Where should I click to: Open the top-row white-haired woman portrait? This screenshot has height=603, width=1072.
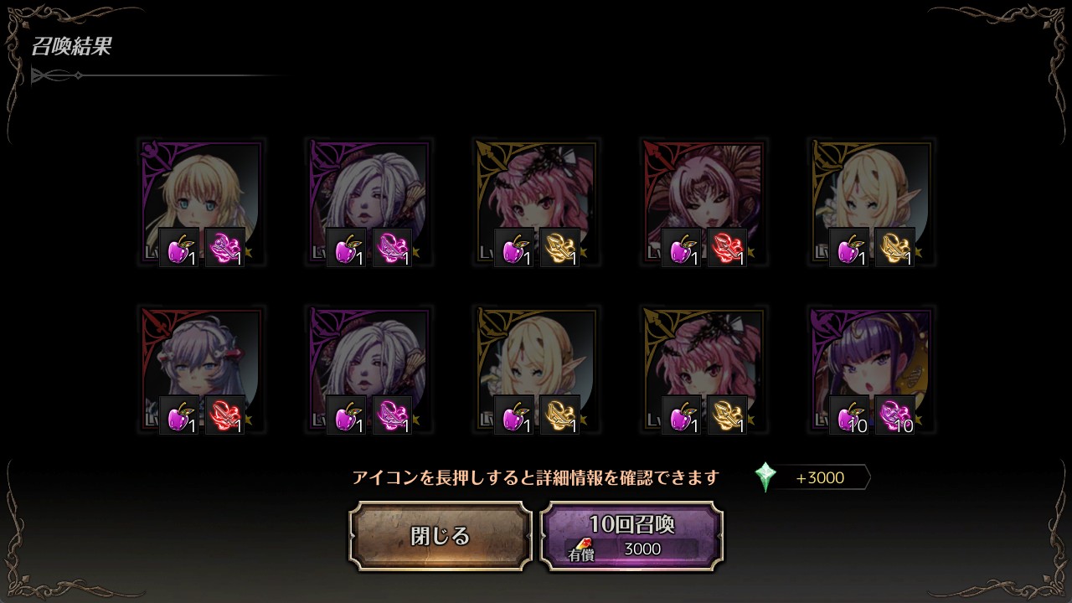(x=368, y=202)
